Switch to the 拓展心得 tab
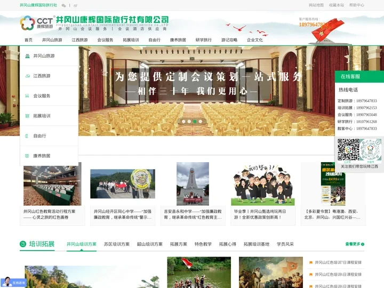384x288 pixels. pyautogui.click(x=228, y=244)
